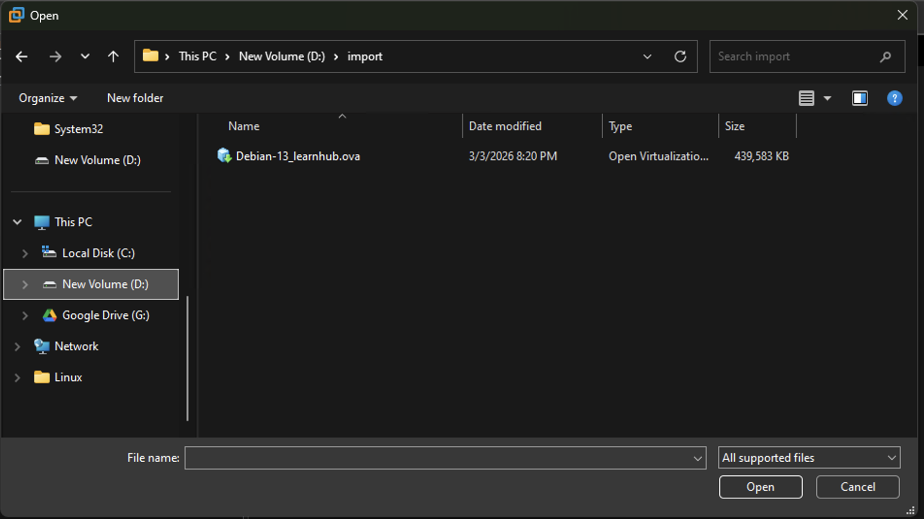This screenshot has width=924, height=519.
Task: Click New folder in the toolbar
Action: click(x=135, y=97)
